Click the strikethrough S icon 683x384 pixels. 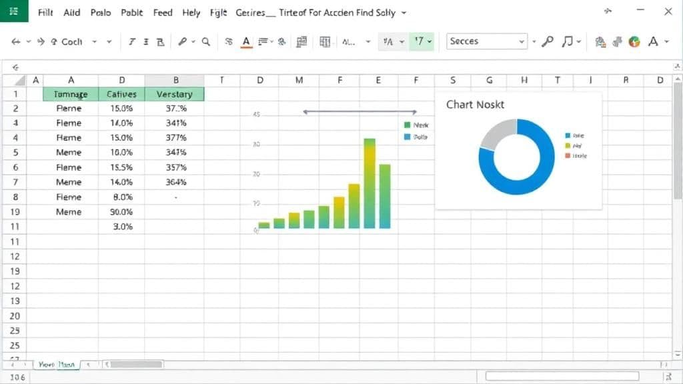coord(228,41)
